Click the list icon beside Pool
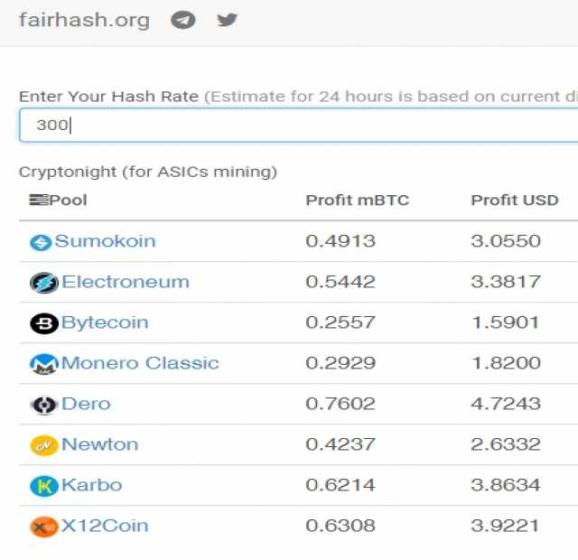This screenshot has width=578, height=560. [39, 200]
